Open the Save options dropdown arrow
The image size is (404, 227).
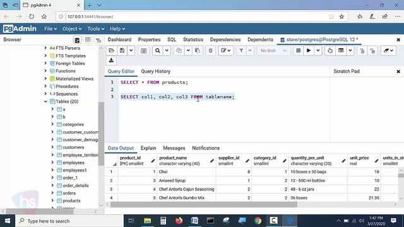(x=131, y=50)
